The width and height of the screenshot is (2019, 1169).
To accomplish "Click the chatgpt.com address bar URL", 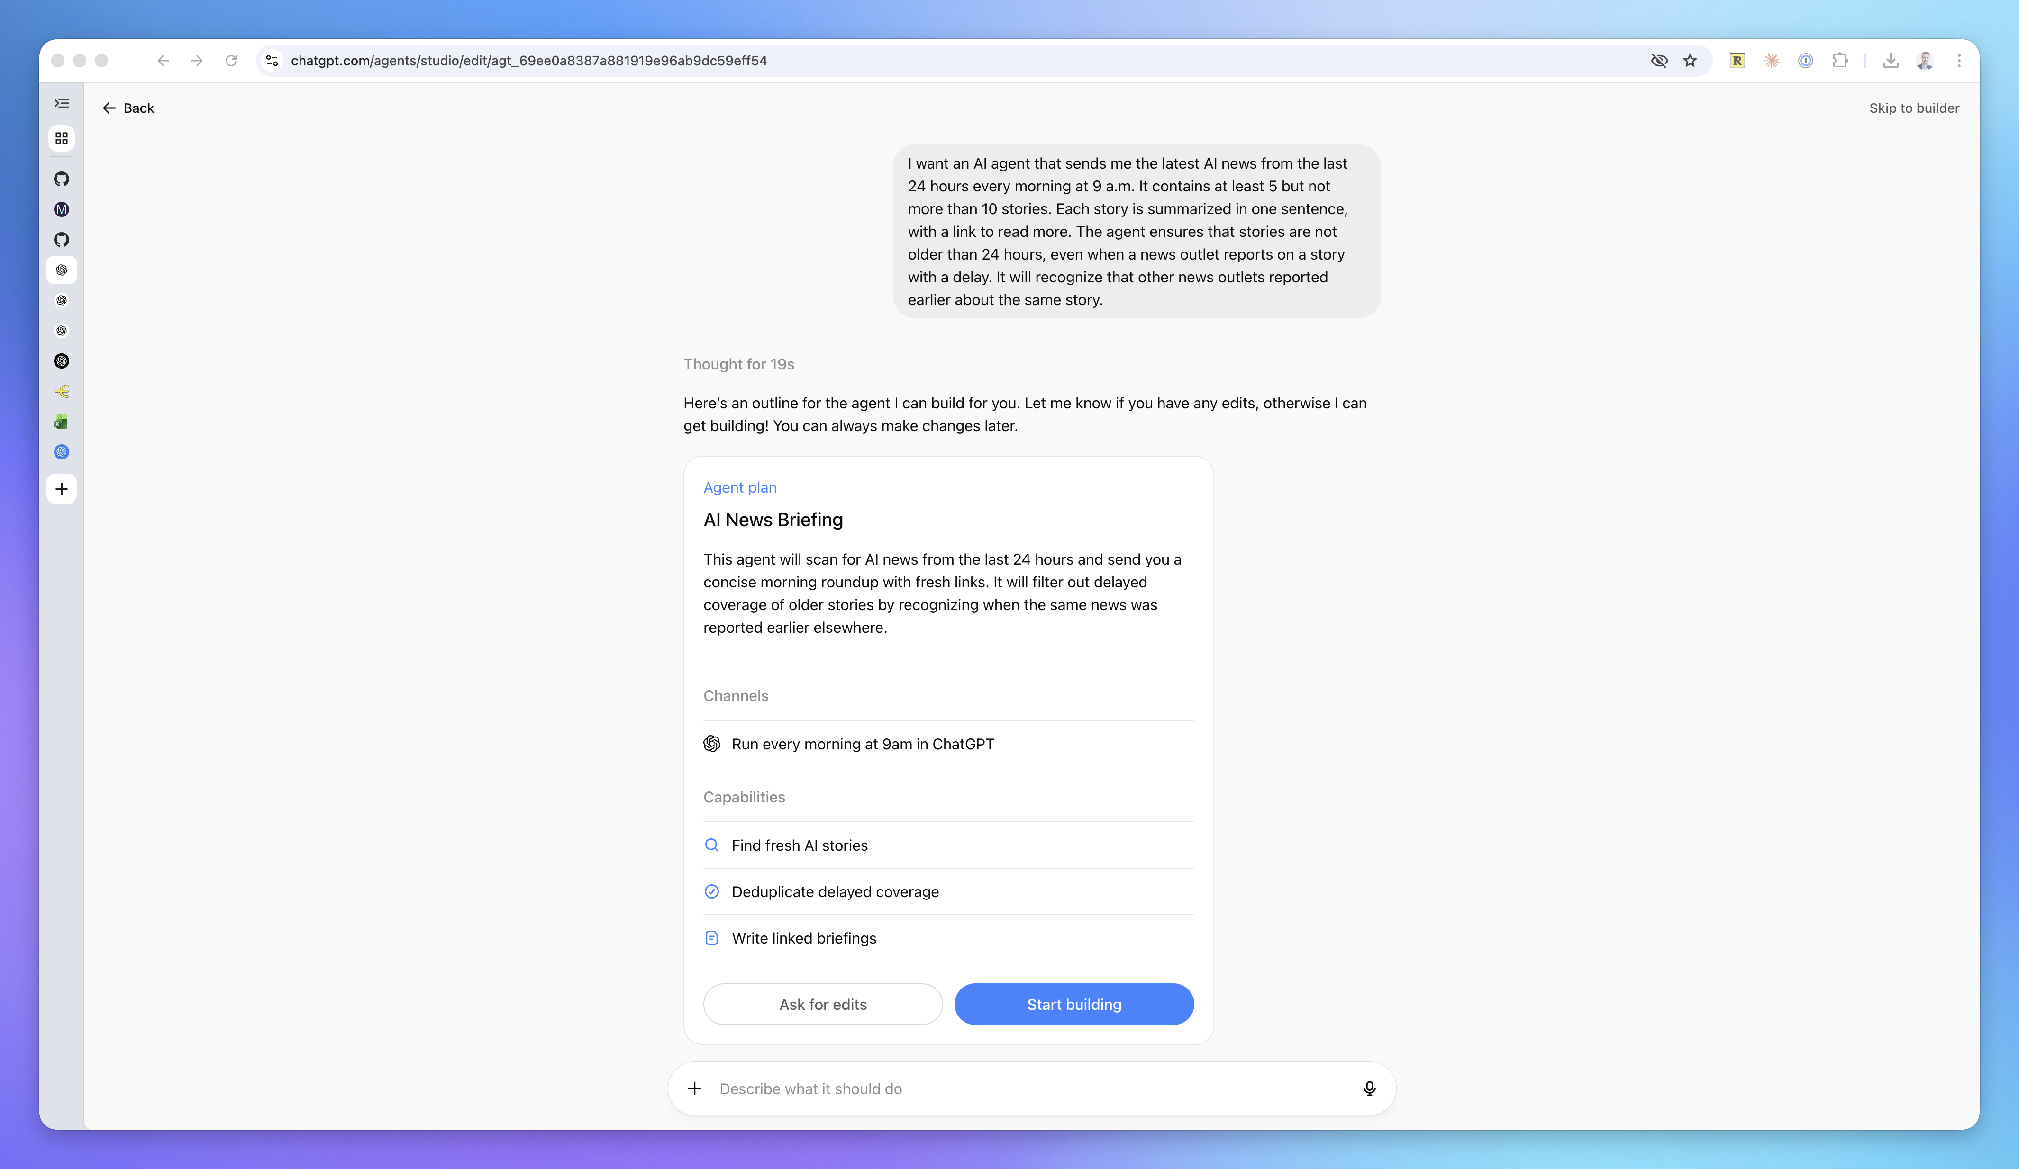I will click(x=529, y=61).
